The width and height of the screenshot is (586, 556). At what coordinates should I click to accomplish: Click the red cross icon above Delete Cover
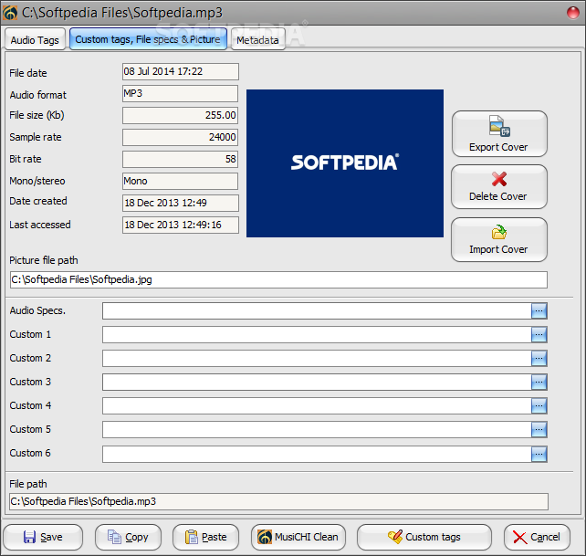(x=499, y=179)
